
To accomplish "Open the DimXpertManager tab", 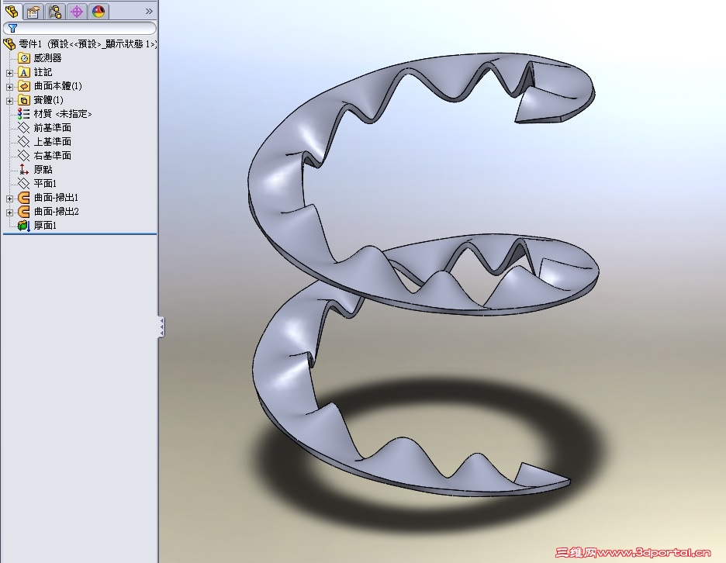I will pos(77,11).
